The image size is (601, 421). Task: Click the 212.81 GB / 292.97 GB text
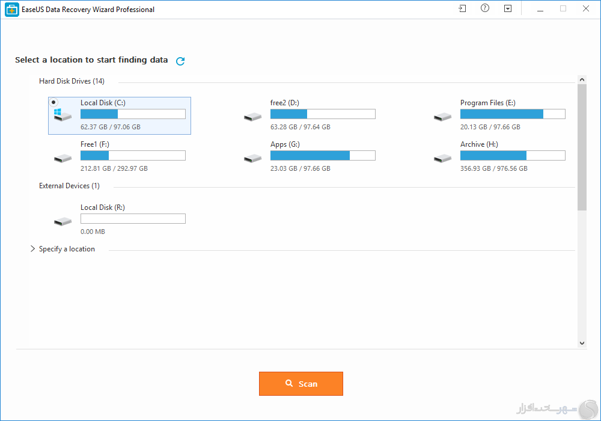pos(114,168)
